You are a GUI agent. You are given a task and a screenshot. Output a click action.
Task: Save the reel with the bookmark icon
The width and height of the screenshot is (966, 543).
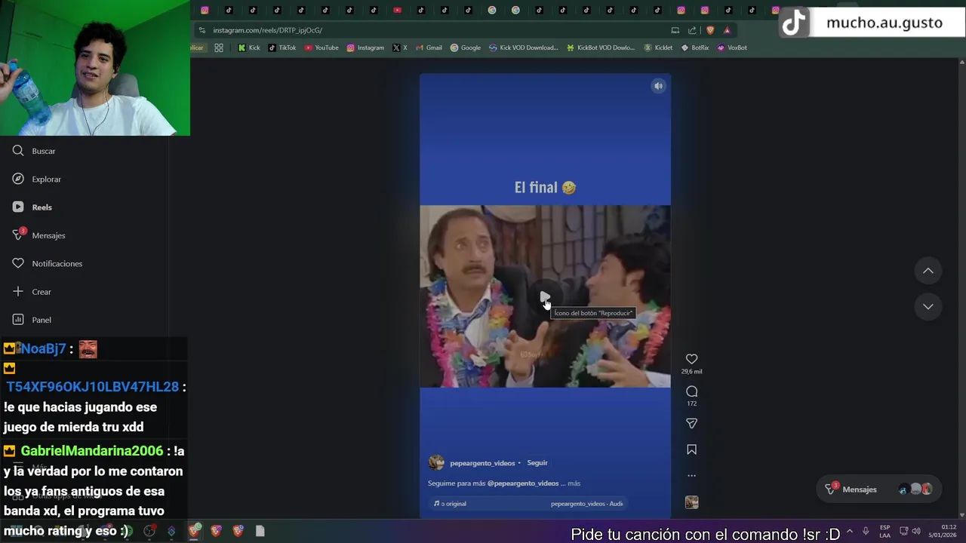coord(691,449)
